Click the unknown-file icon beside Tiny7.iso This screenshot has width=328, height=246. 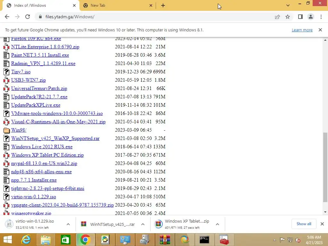point(6,72)
